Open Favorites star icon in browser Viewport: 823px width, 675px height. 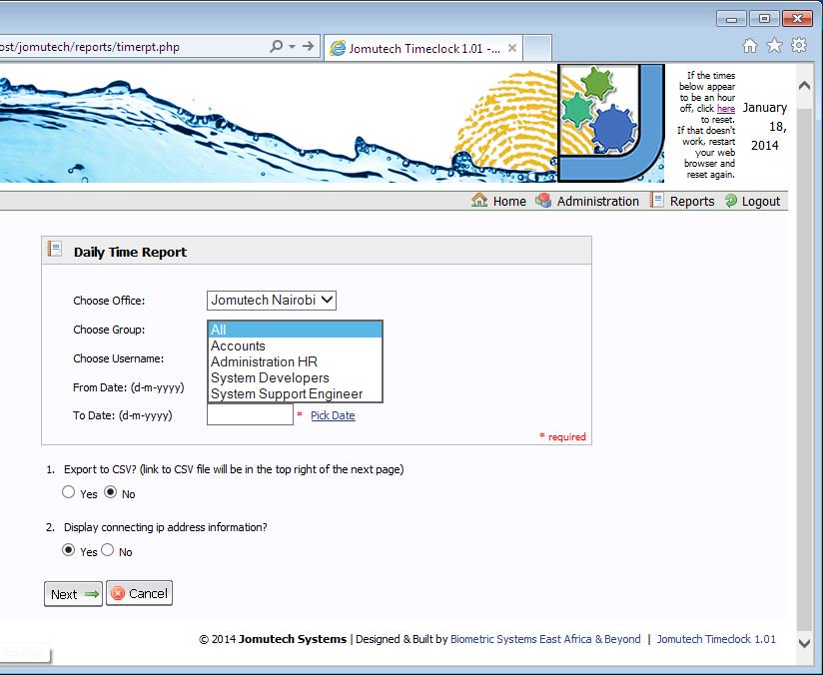click(774, 46)
